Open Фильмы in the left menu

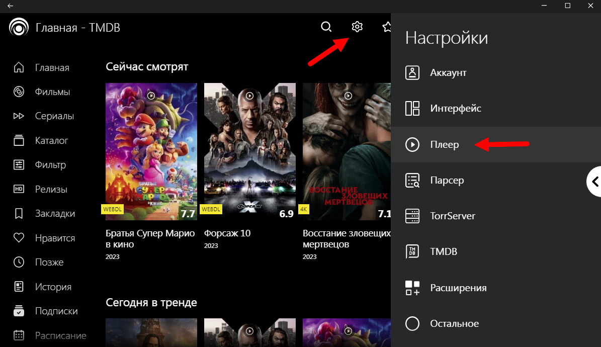tap(52, 92)
